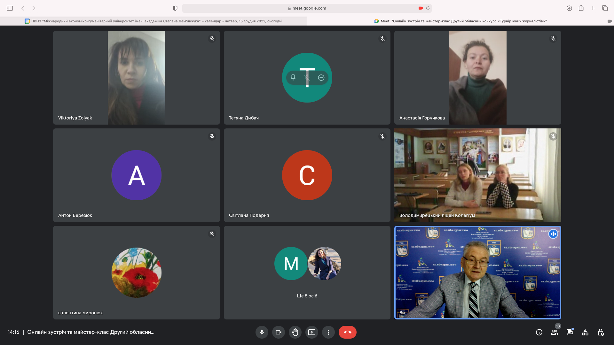The image size is (614, 345).
Task: Show the participants list with 13 people
Action: [555, 332]
